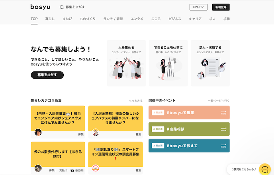Click the bosyu logo
274x175 pixels.
tap(40, 7)
